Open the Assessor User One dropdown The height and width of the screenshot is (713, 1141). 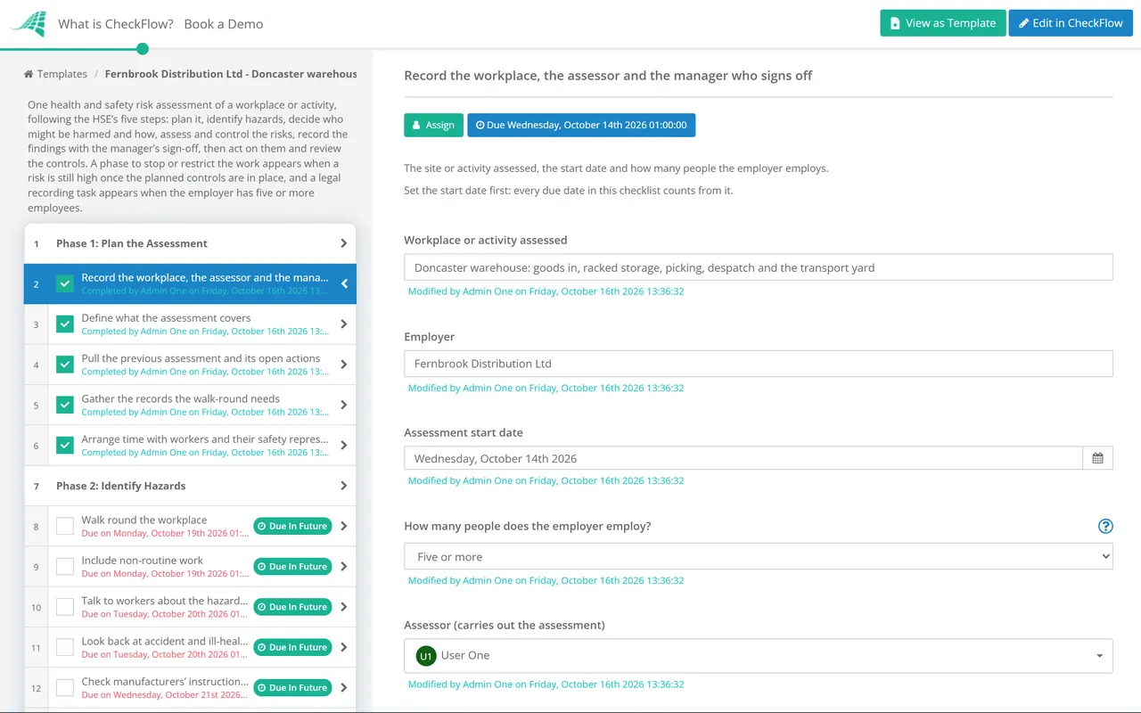(759, 655)
